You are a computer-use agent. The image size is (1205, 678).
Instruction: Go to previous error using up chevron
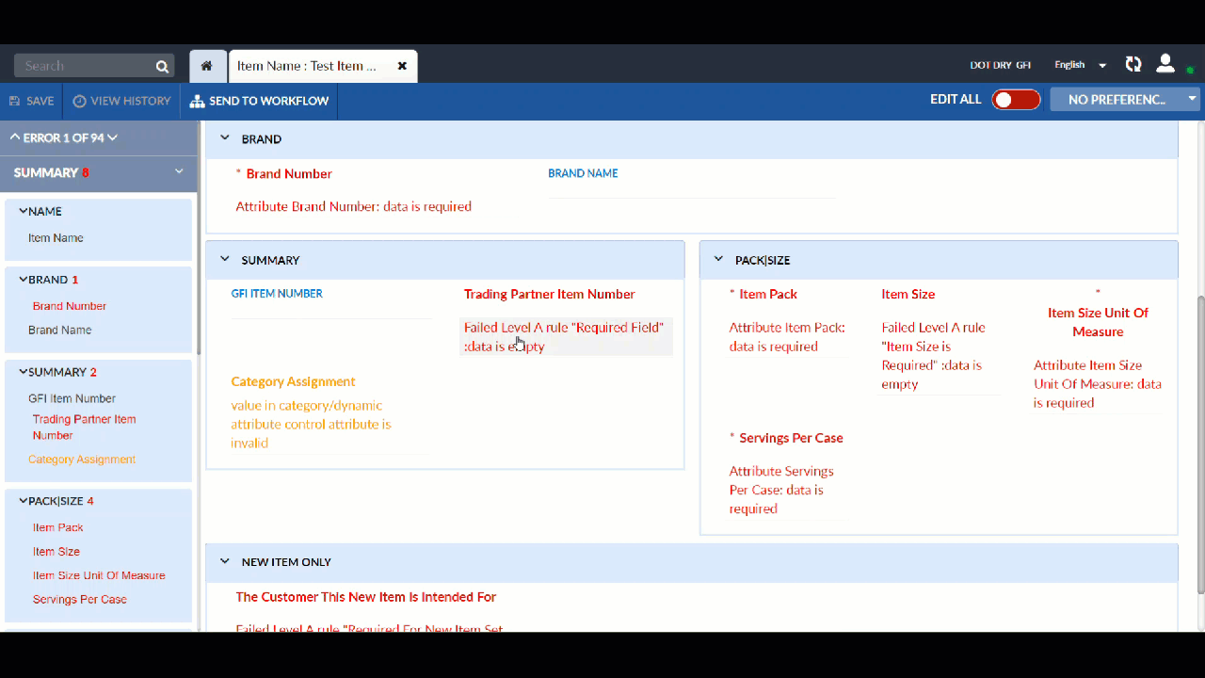[x=15, y=137]
